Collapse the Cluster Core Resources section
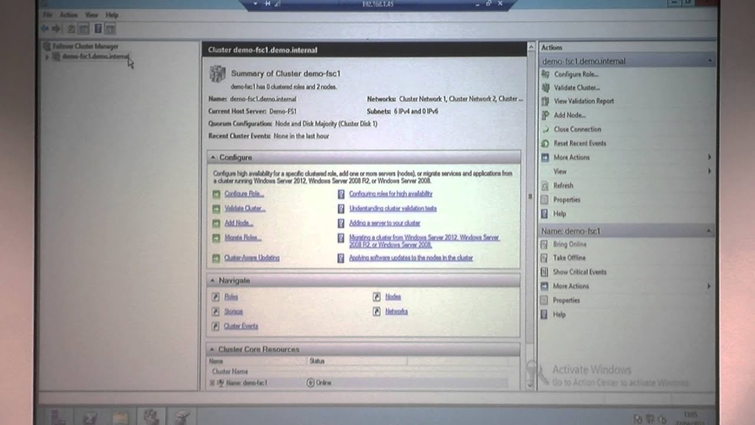Viewport: 755px width, 425px height. point(212,349)
